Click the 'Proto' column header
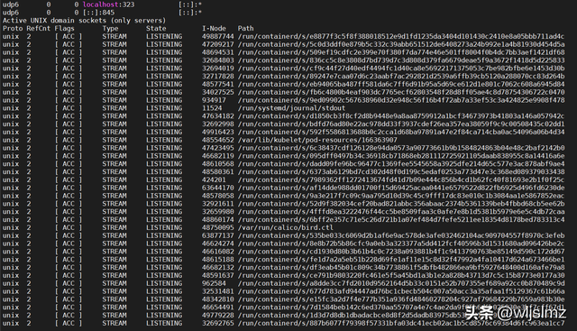 tap(13, 28)
